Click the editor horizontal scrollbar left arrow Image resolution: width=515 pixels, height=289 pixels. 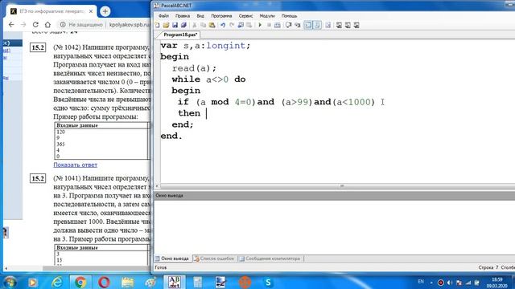(x=158, y=186)
